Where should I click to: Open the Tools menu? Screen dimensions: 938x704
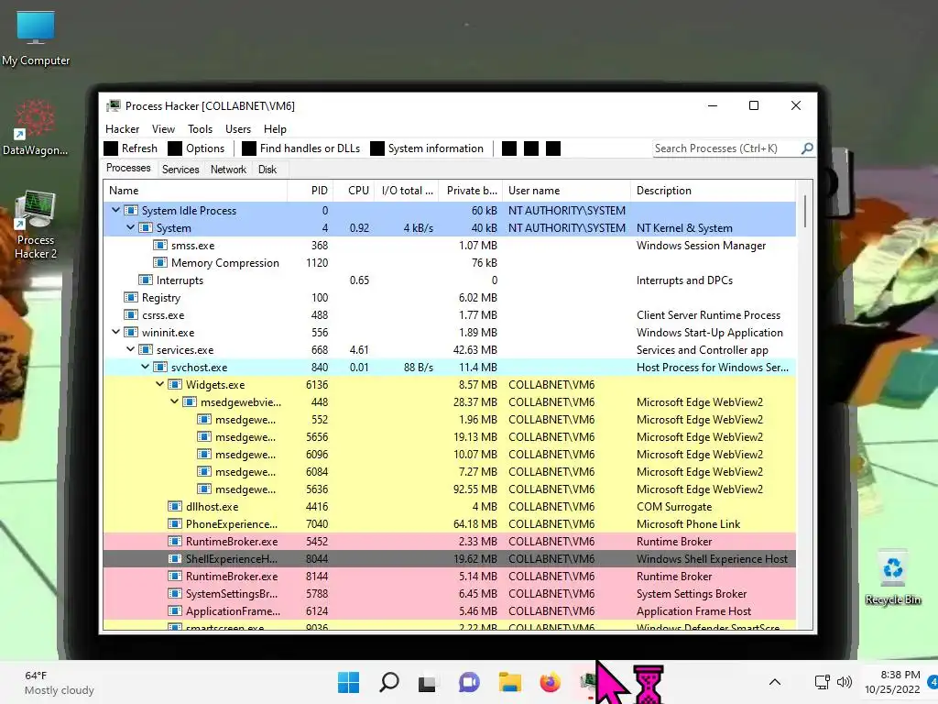click(200, 128)
